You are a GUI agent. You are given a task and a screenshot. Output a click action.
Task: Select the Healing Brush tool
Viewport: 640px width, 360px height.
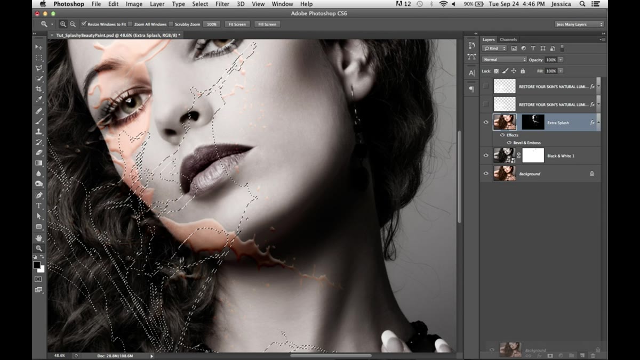[39, 111]
